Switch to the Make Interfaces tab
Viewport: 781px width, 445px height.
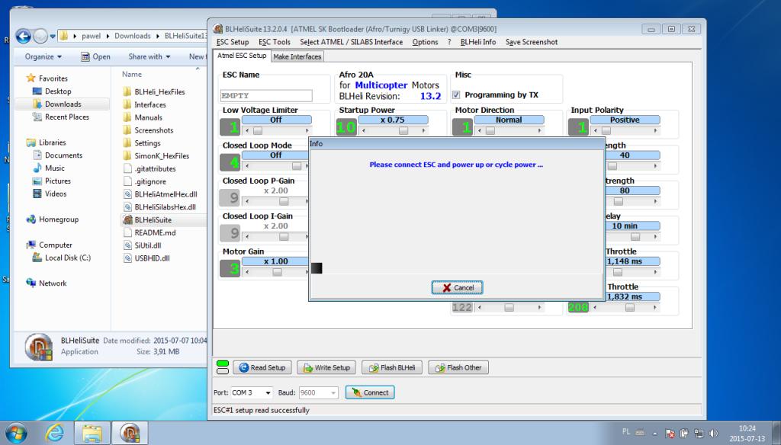[x=297, y=56]
